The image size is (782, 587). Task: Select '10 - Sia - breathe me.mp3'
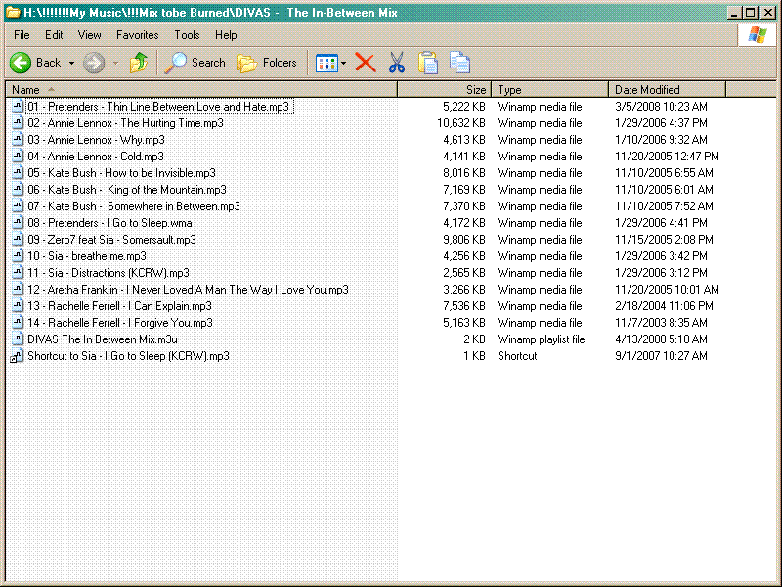pyautogui.click(x=87, y=256)
